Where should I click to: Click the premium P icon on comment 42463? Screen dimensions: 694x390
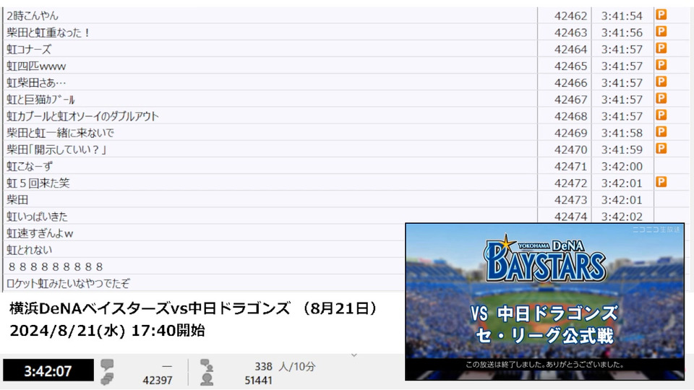(x=661, y=32)
